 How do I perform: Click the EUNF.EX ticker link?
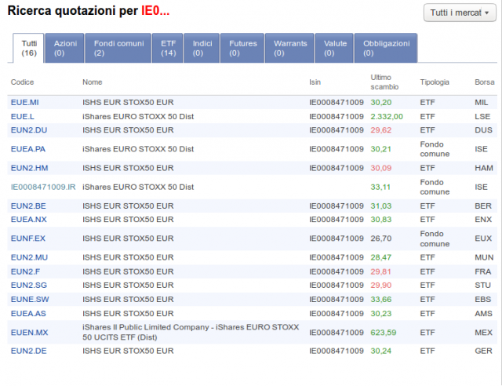point(28,238)
